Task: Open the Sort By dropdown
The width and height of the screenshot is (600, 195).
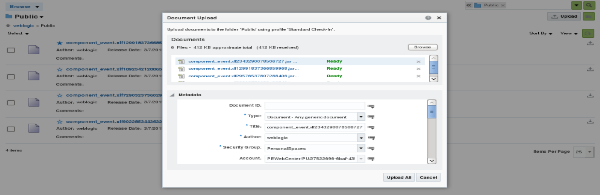Action: pyautogui.click(x=541, y=33)
